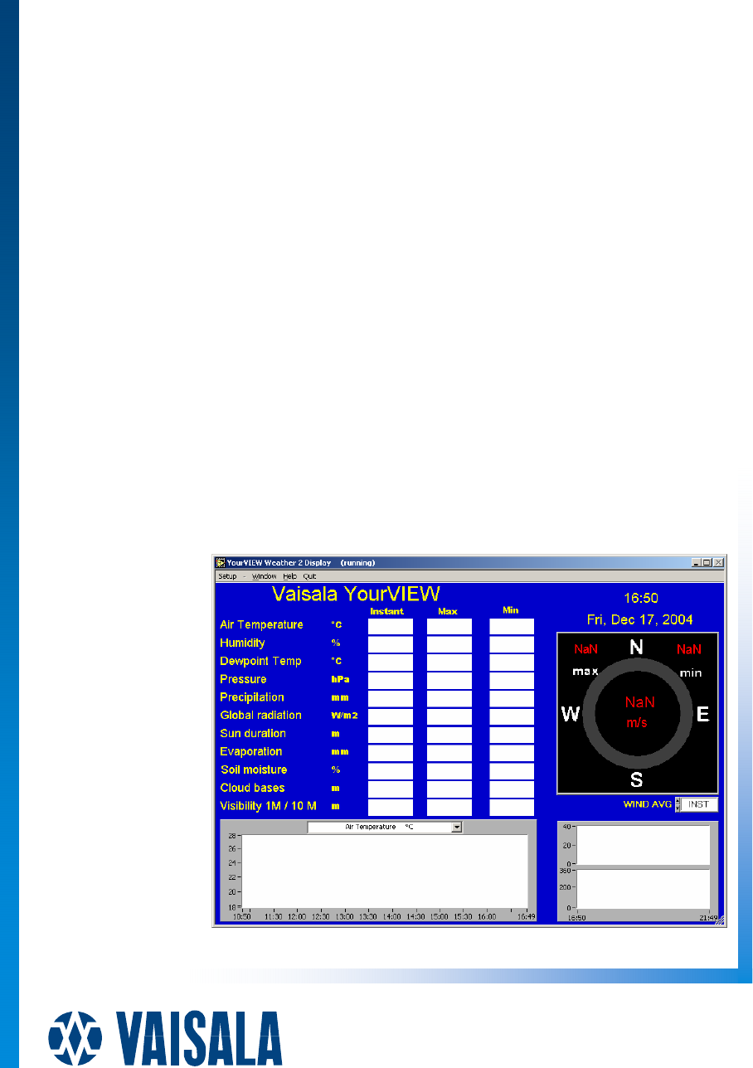The height and width of the screenshot is (1068, 753).
Task: Open the Help menu
Action: 289,576
